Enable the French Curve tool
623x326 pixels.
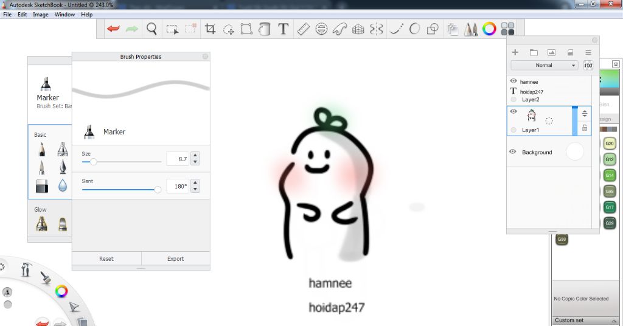click(x=339, y=29)
